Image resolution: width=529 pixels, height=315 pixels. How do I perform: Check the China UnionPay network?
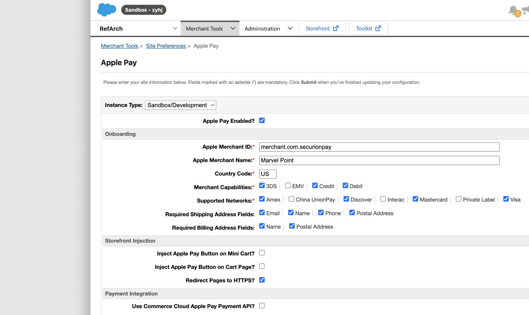tap(291, 199)
